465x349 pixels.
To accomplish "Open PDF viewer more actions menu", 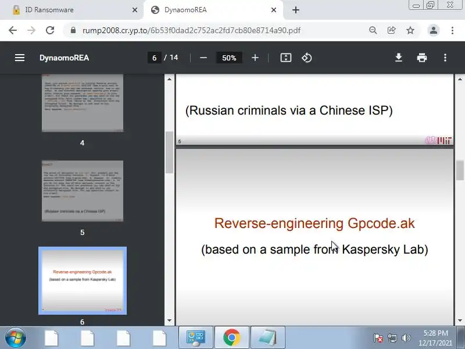I will 445,58.
